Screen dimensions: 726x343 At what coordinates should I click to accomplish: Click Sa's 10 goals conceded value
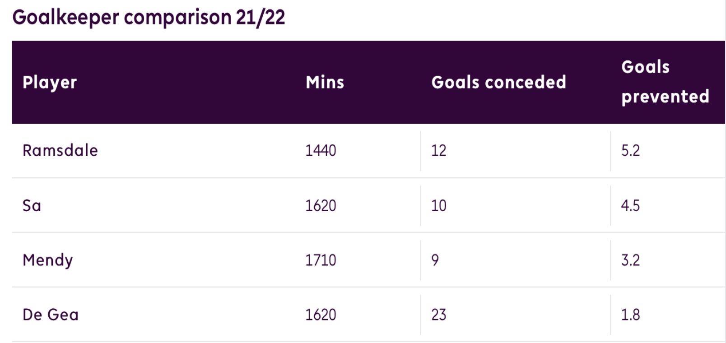pyautogui.click(x=438, y=205)
